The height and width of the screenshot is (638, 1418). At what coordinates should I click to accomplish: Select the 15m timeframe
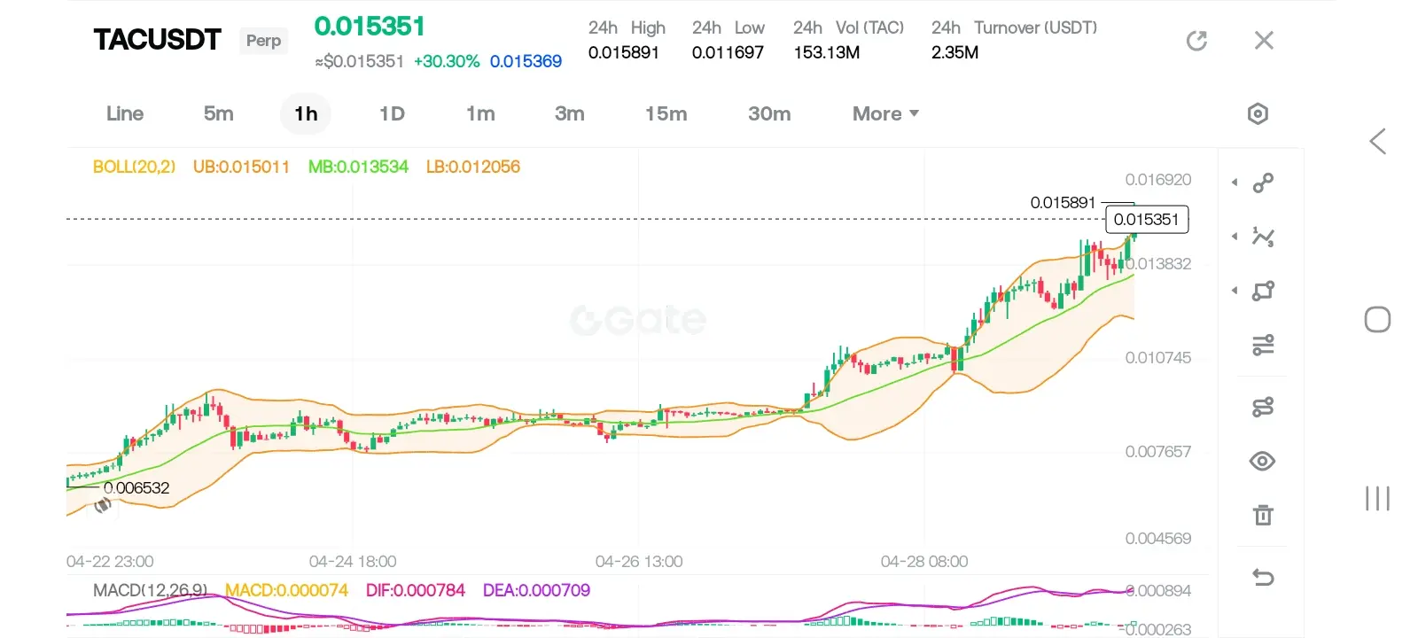pyautogui.click(x=666, y=113)
